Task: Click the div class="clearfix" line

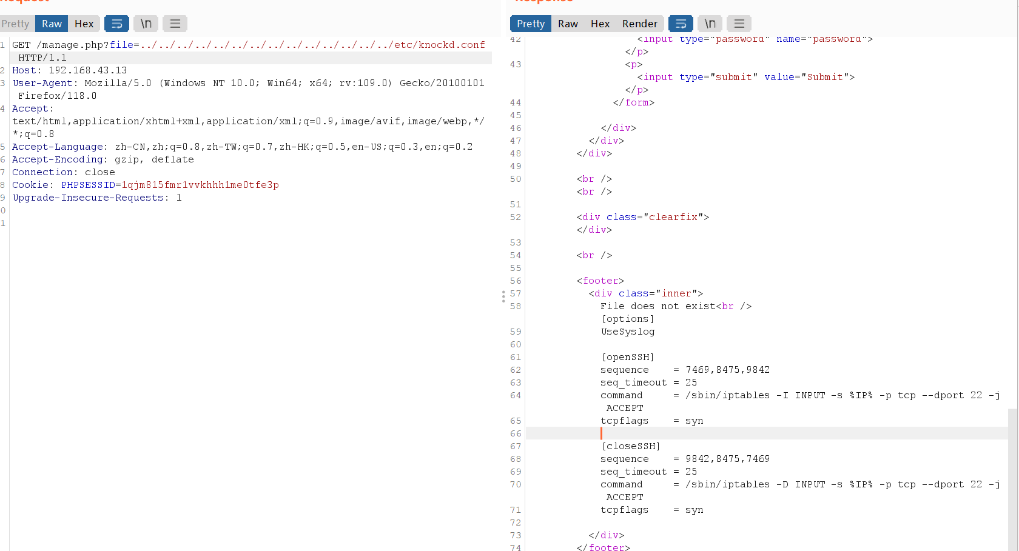Action: (643, 217)
